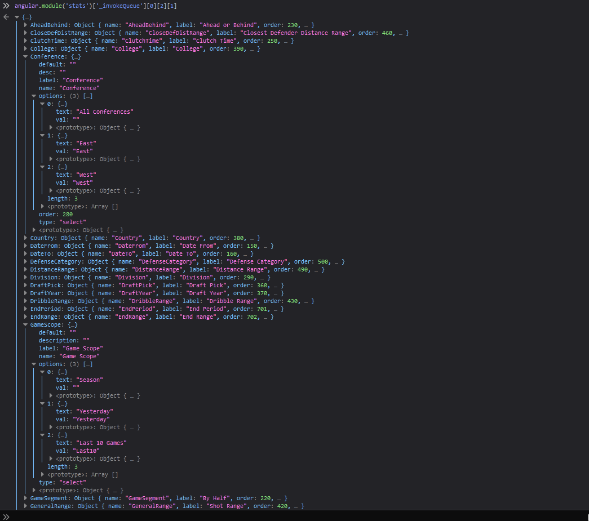The width and height of the screenshot is (589, 521).
Task: Expand the DateTo object row
Action: click(25, 253)
